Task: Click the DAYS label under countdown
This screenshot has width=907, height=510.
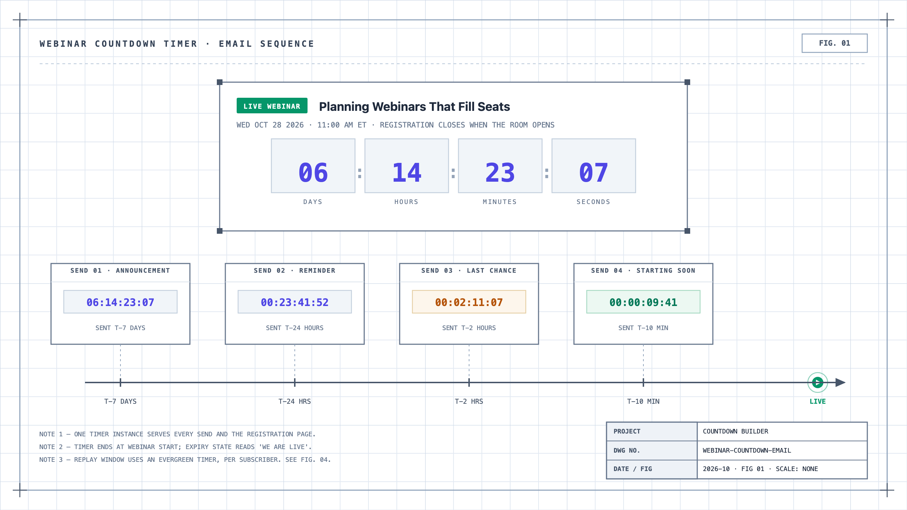Action: [x=313, y=202]
